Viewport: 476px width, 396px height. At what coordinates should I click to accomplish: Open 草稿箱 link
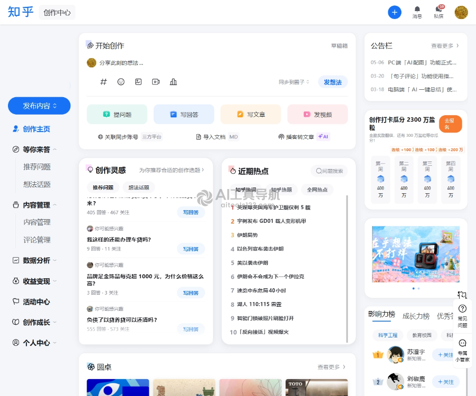click(340, 46)
